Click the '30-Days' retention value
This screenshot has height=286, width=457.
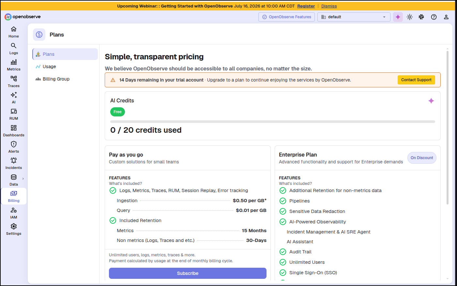[x=256, y=240]
